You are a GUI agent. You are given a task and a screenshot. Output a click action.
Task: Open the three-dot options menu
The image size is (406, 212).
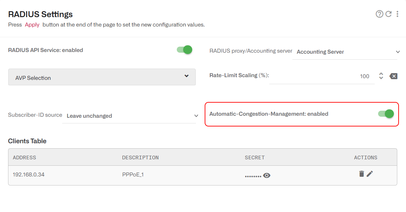tap(398, 14)
